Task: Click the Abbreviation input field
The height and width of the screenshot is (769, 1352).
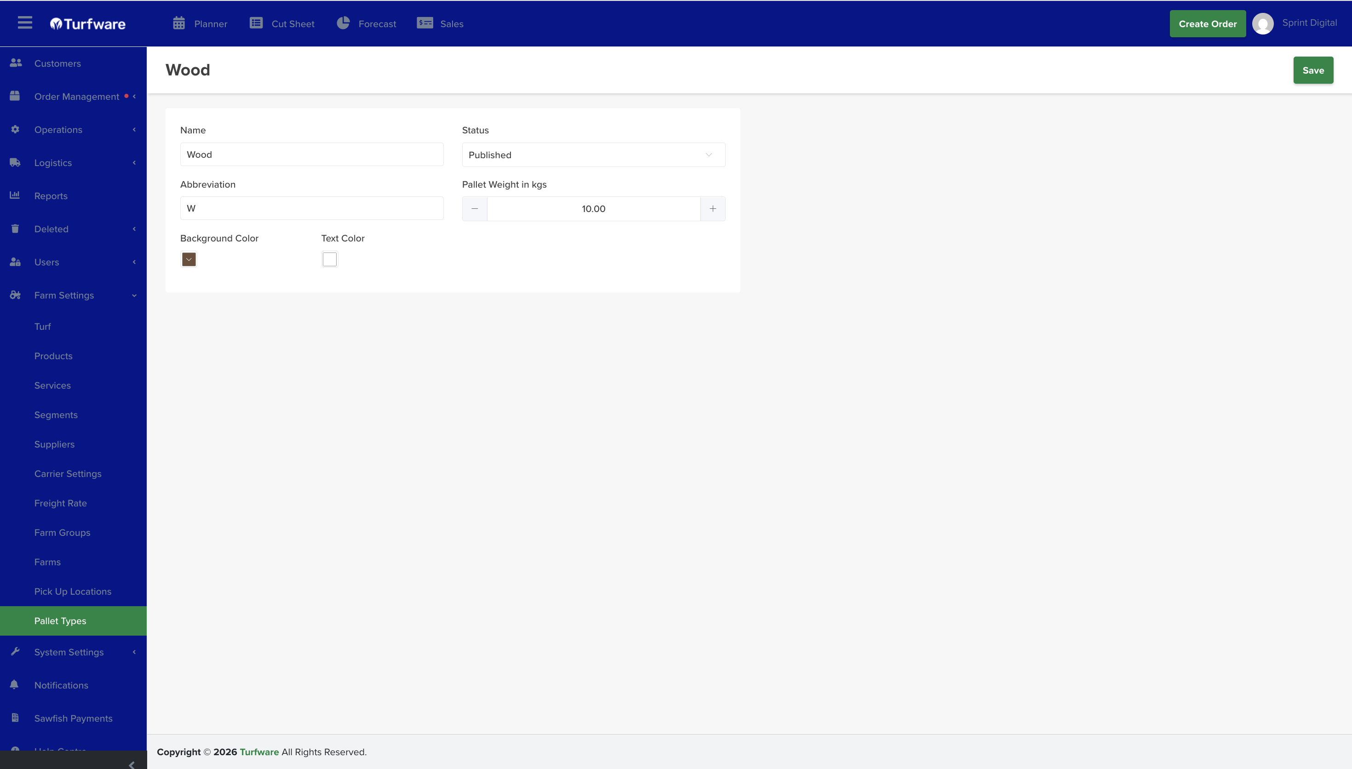Action: coord(311,208)
